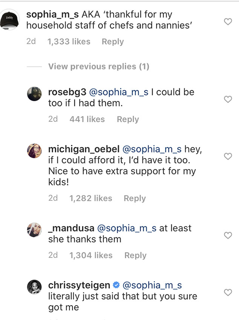Reply to sophia_m_s's comment
This screenshot has height=320, width=239.
point(112,42)
